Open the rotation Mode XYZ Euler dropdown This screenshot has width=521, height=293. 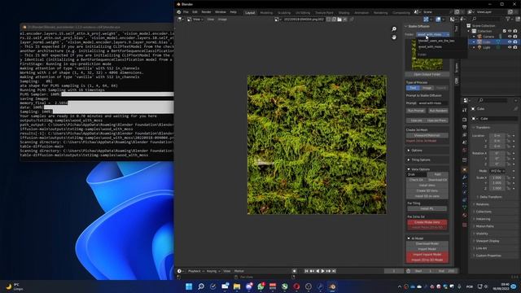tap(497, 171)
